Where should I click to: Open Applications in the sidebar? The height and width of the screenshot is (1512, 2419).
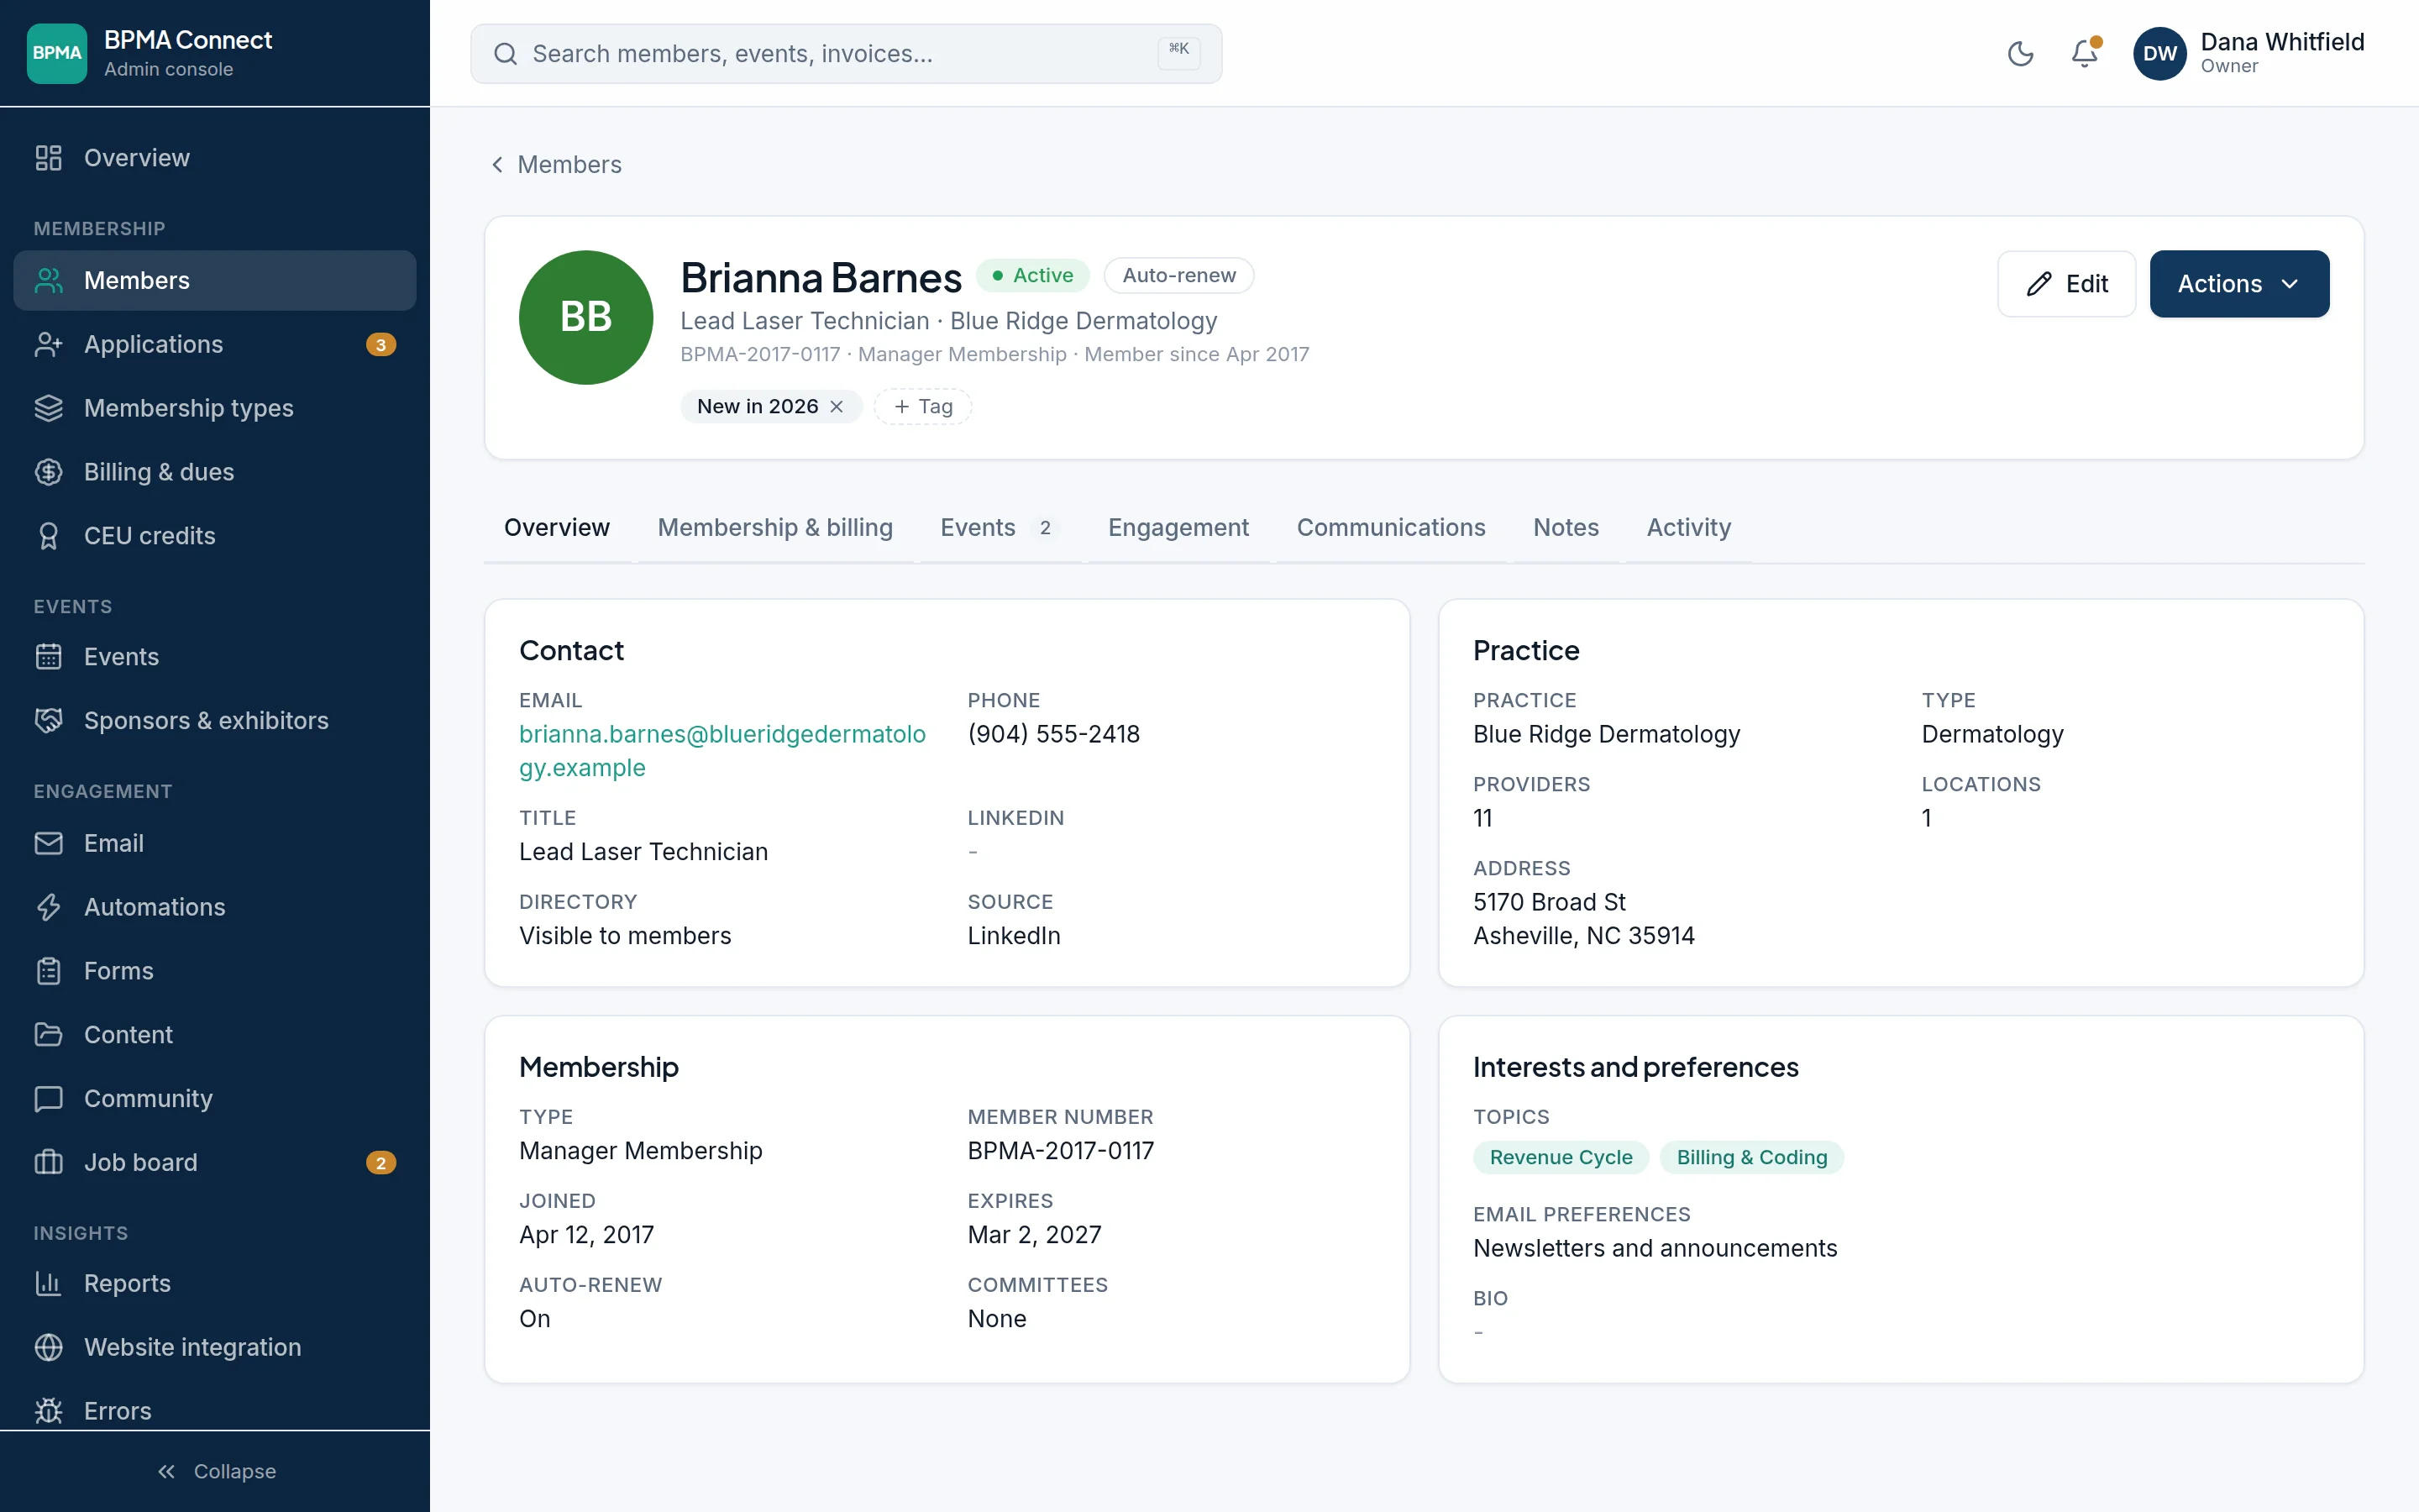point(215,344)
